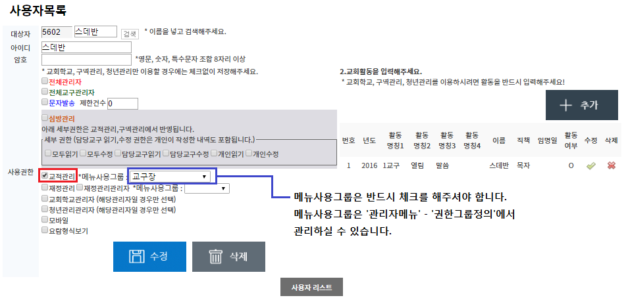Click the 1교구 activity cell
The height and width of the screenshot is (302, 628).
point(391,165)
